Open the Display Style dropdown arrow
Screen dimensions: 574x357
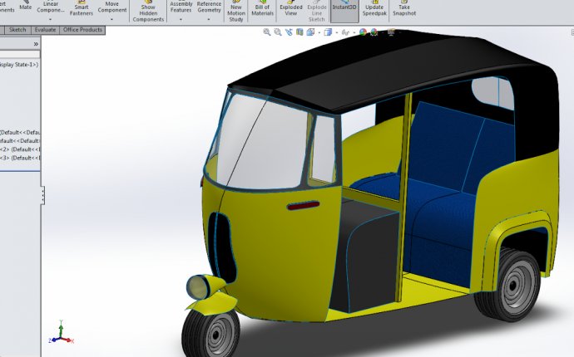(336, 33)
